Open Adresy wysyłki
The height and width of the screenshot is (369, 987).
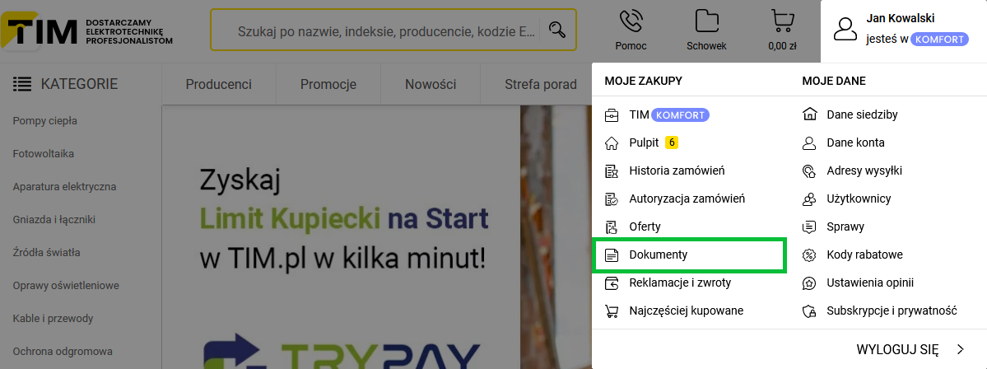864,170
